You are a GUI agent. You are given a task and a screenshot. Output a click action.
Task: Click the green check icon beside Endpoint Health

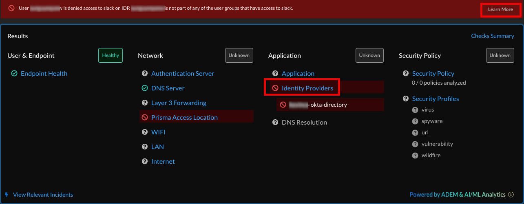click(x=14, y=74)
